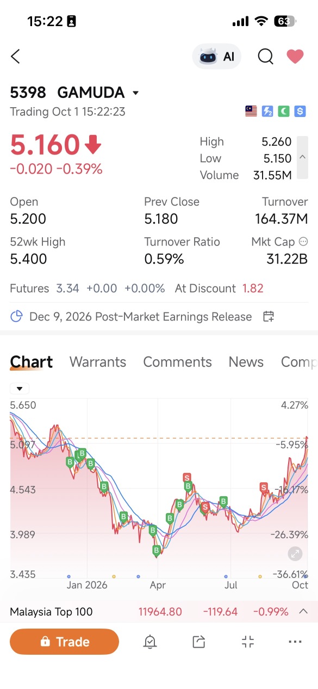
Task: Open the search magnifier icon
Action: 265,56
